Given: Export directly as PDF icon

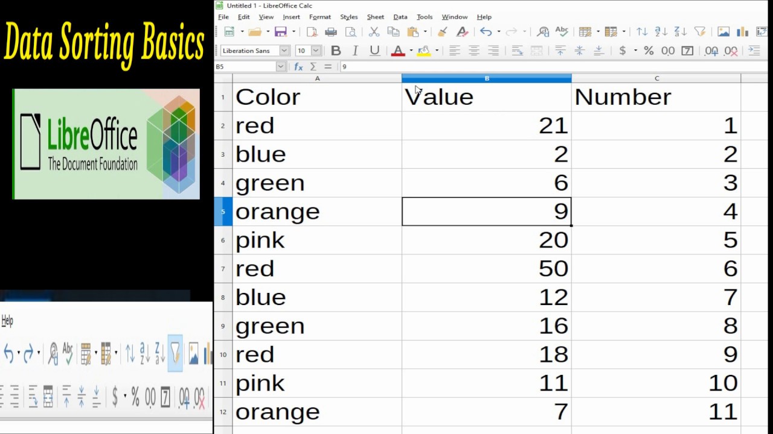Looking at the screenshot, I should pos(312,32).
